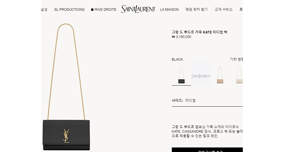Click the product description text paragraph
The image size is (284, 152).
(207, 131)
